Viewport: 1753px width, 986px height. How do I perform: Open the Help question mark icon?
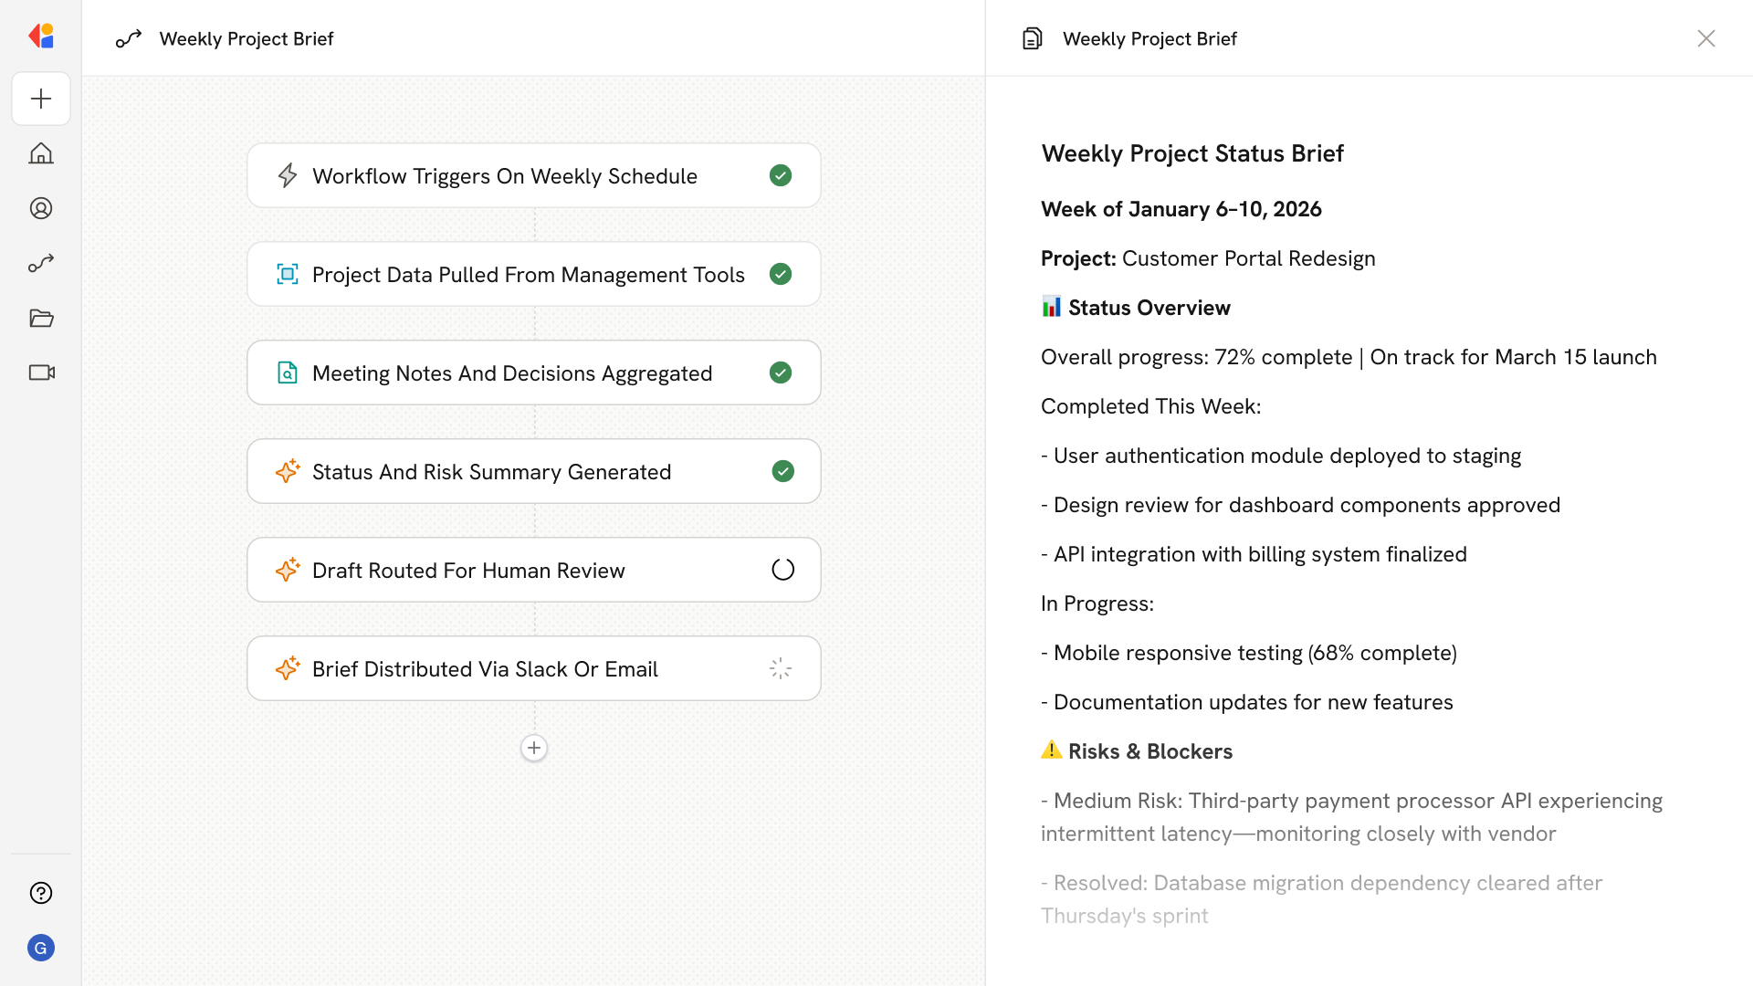[x=41, y=893]
